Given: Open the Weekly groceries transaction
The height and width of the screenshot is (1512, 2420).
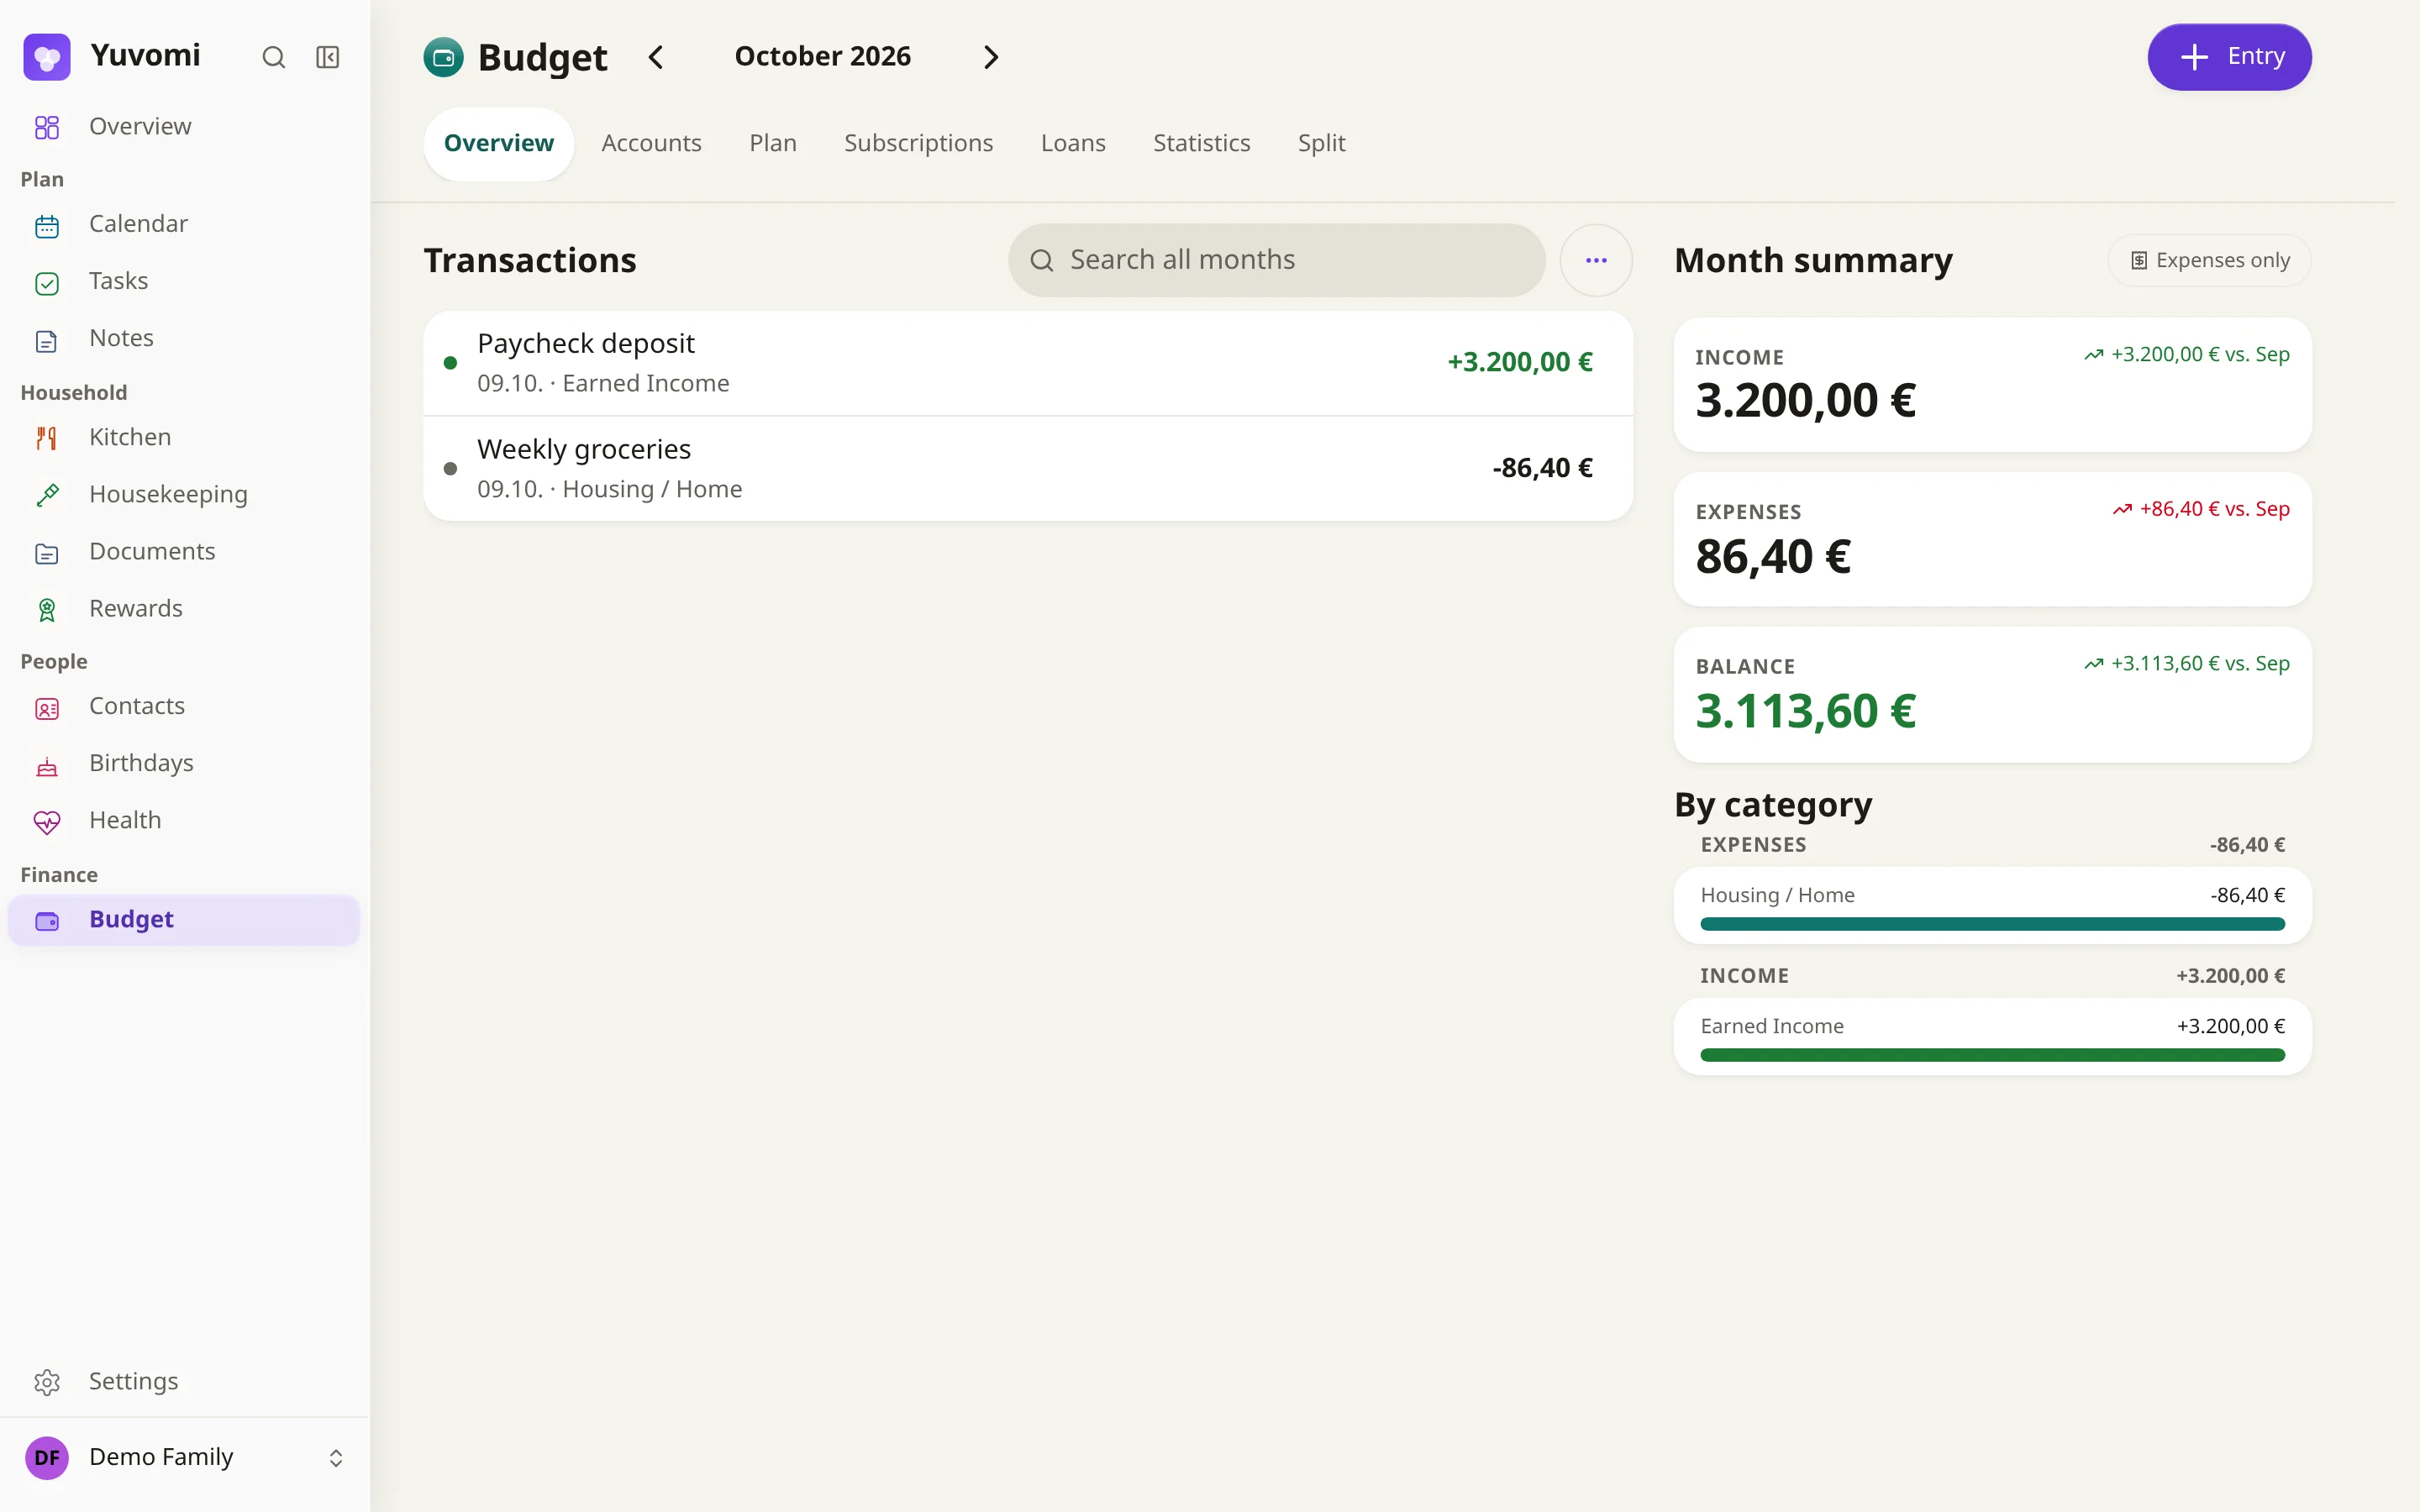Looking at the screenshot, I should pyautogui.click(x=1028, y=469).
